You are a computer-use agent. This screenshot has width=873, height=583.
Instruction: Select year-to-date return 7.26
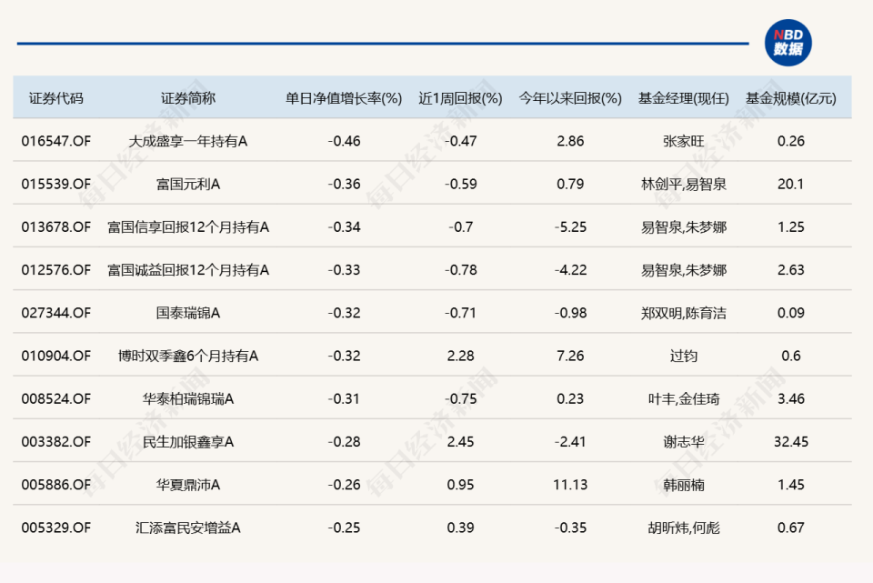(x=570, y=356)
